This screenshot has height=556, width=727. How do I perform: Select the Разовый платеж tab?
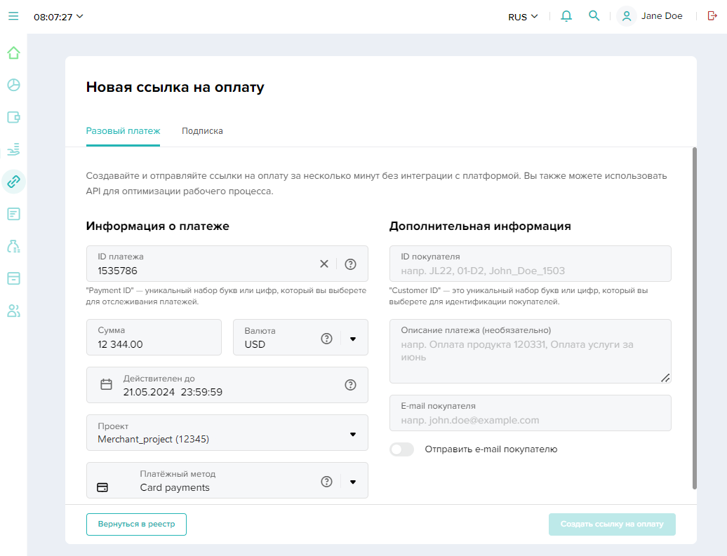[x=123, y=131]
